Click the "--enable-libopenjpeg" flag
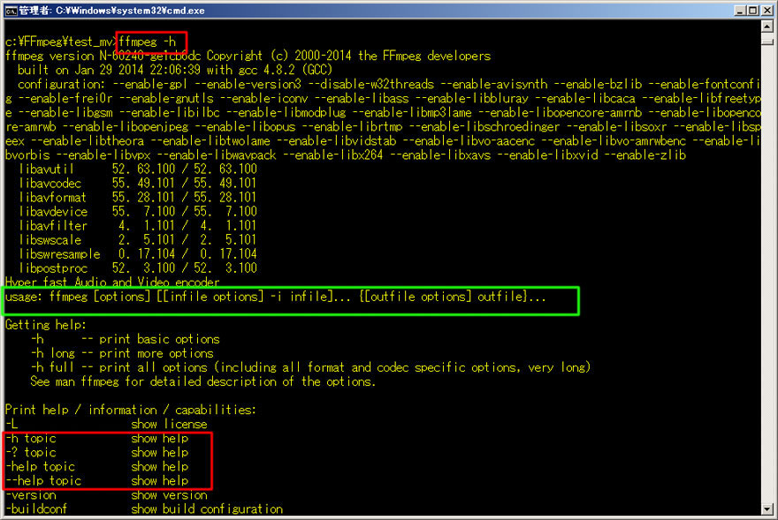Viewport: 778px width, 520px height. [126, 127]
